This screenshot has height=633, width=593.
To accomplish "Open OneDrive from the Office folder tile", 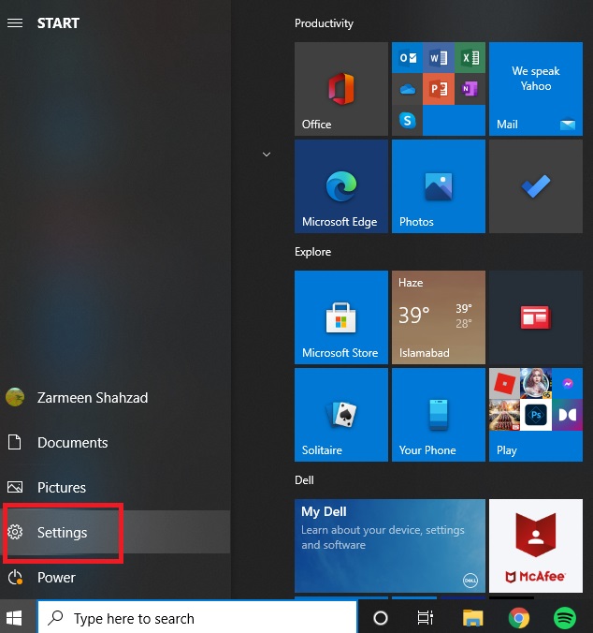I will (407, 89).
